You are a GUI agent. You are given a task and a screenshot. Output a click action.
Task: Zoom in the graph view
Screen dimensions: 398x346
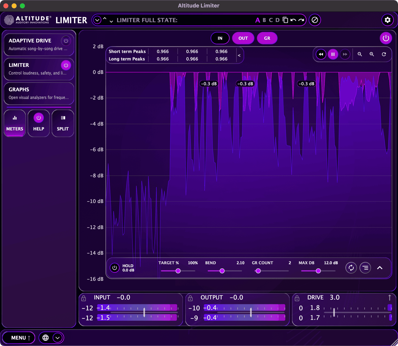tap(372, 54)
